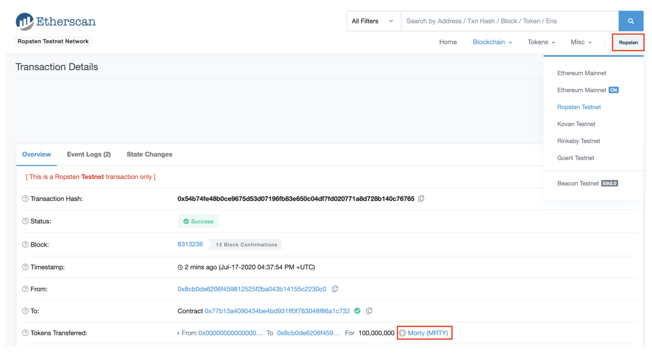Open the From address 0x8cb0de62... link
The height and width of the screenshot is (354, 652).
point(252,289)
